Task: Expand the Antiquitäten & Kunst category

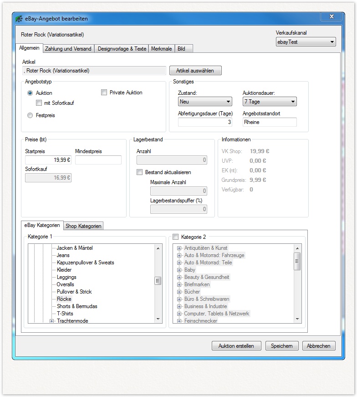Action: pos(179,248)
